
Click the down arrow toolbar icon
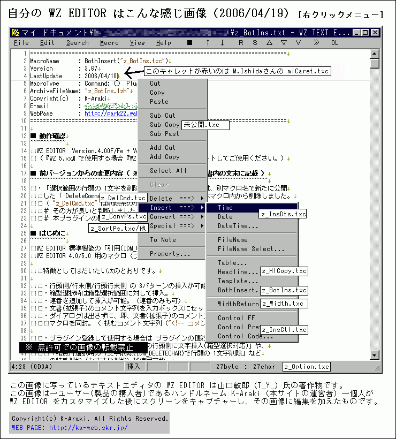point(222,43)
